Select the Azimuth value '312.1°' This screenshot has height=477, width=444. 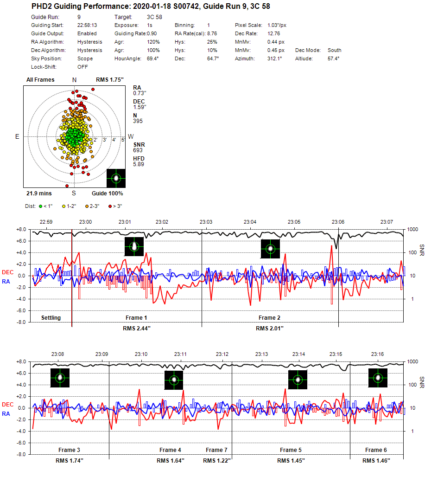tap(275, 59)
